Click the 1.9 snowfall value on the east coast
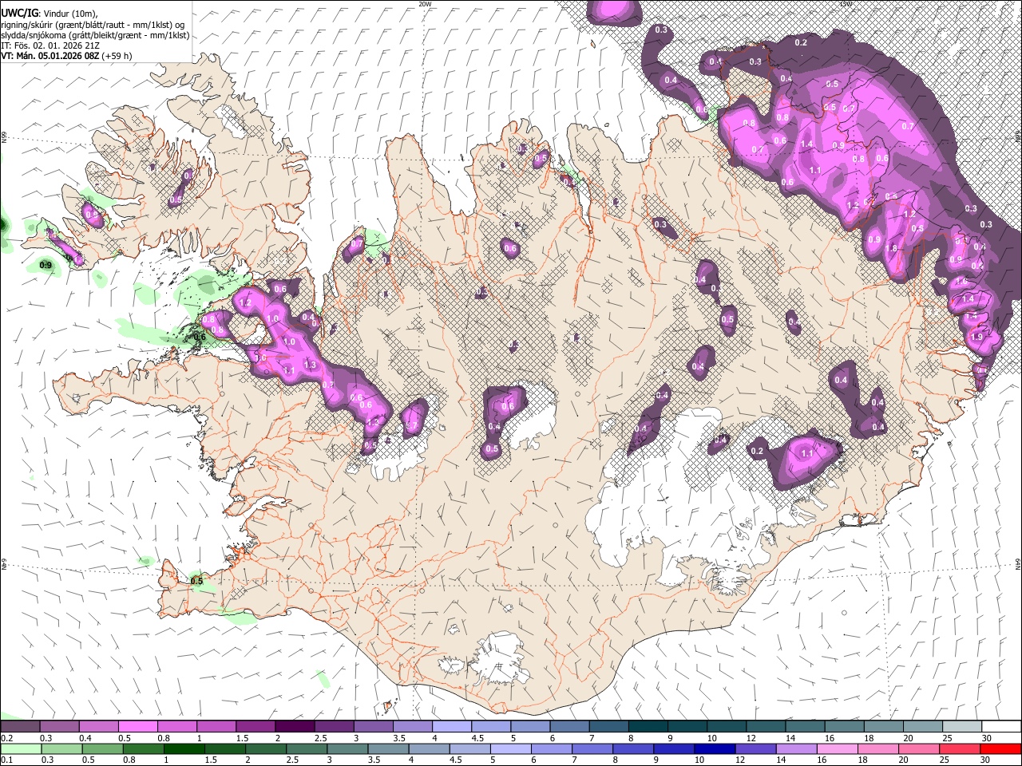The width and height of the screenshot is (1022, 766). (976, 337)
